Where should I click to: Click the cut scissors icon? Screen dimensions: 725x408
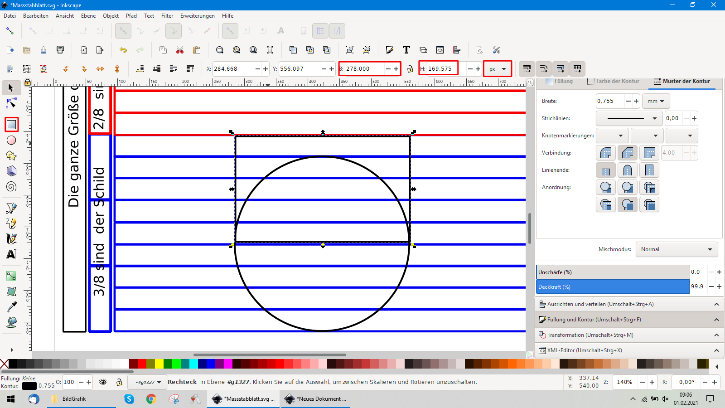(x=180, y=50)
